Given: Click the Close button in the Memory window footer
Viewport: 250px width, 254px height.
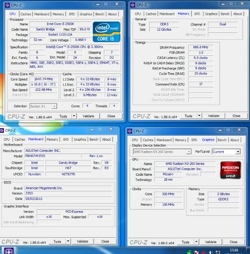Looking at the screenshot, I should click(x=236, y=116).
